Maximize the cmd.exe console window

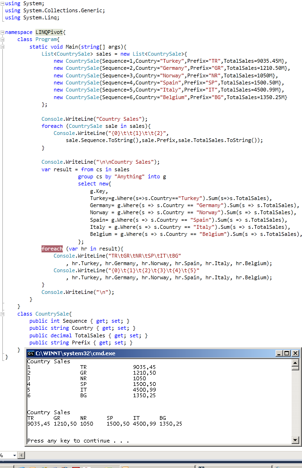coord(287,353)
